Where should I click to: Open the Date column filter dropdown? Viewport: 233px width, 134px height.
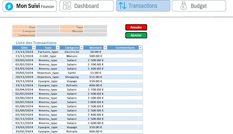[x=34, y=48]
